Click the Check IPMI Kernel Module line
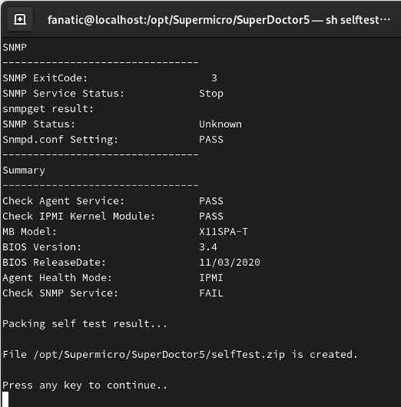Screen dimensions: 401x407 click(x=112, y=216)
